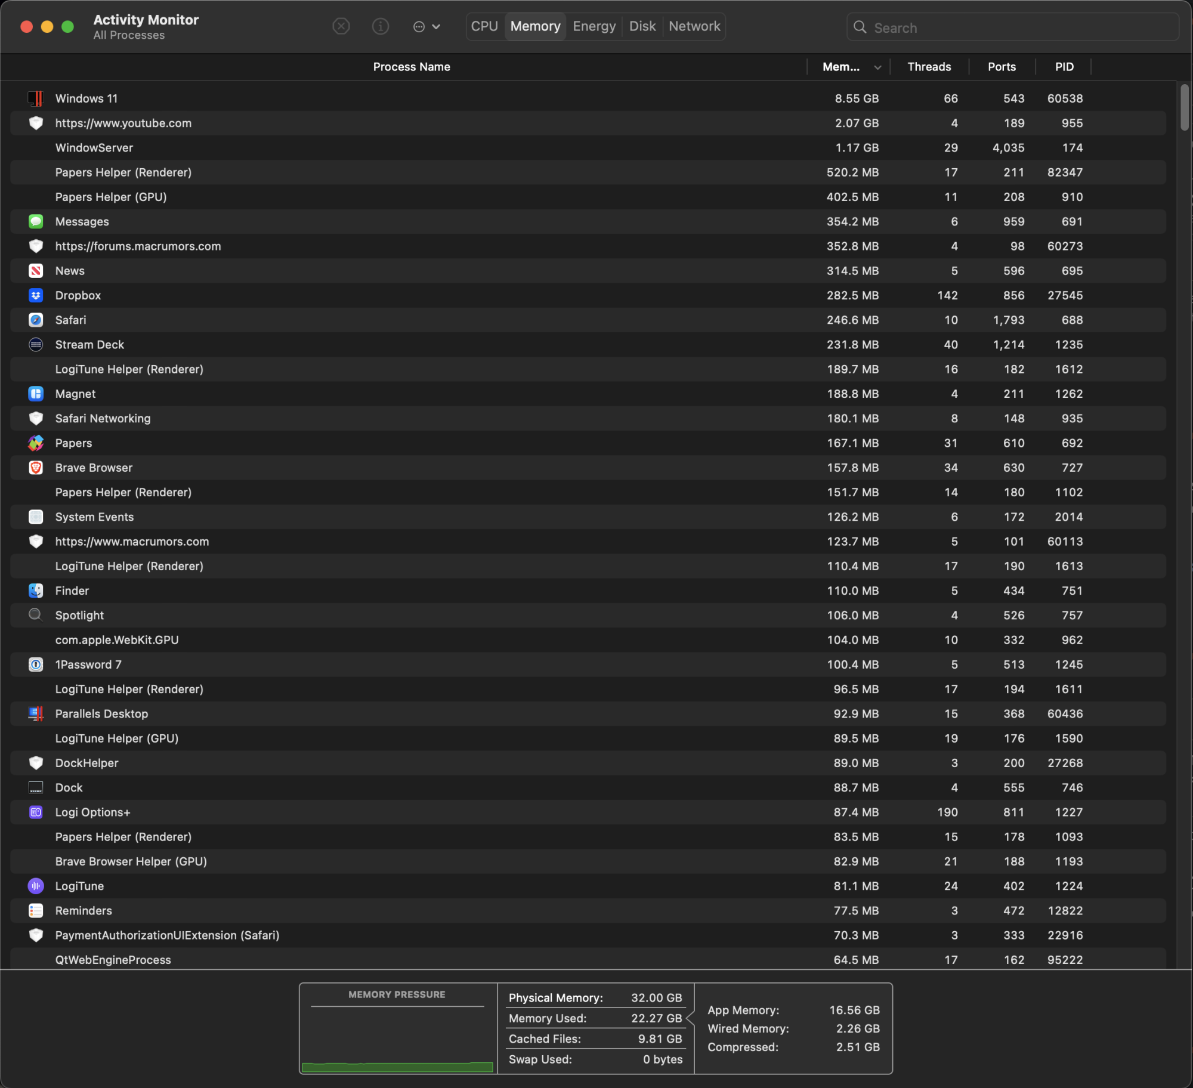Select the Messages app icon
This screenshot has width=1193, height=1088.
pos(36,221)
